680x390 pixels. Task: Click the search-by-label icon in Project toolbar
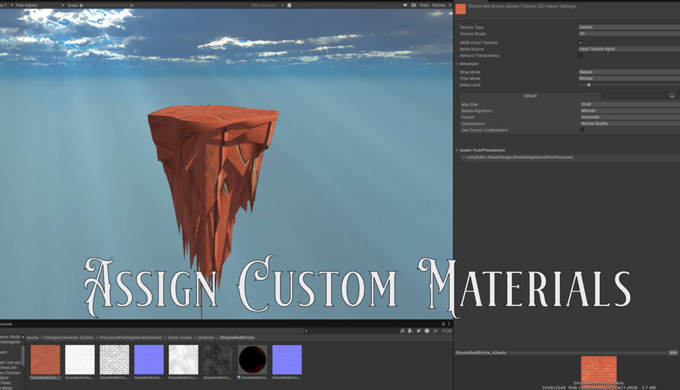[418, 330]
